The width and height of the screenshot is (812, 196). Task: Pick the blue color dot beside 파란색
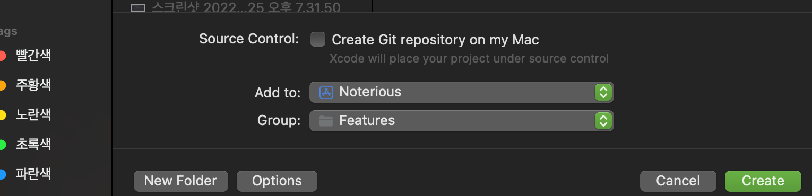pos(2,174)
